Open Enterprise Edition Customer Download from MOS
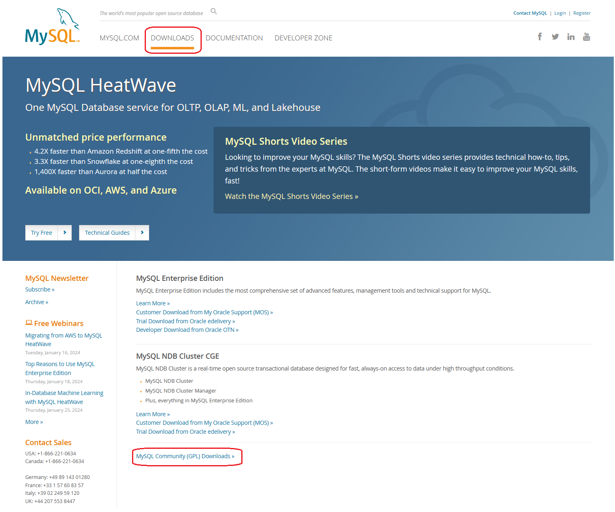 (205, 312)
